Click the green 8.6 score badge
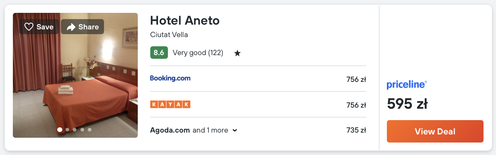Image resolution: width=496 pixels, height=155 pixels. click(x=159, y=53)
